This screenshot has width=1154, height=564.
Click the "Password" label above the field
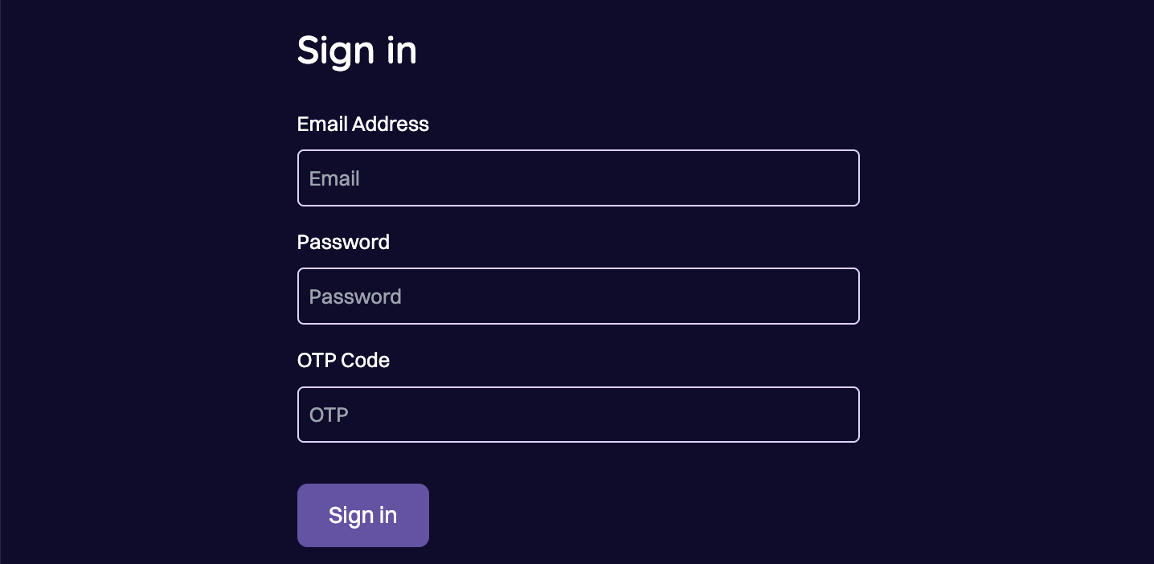[343, 242]
